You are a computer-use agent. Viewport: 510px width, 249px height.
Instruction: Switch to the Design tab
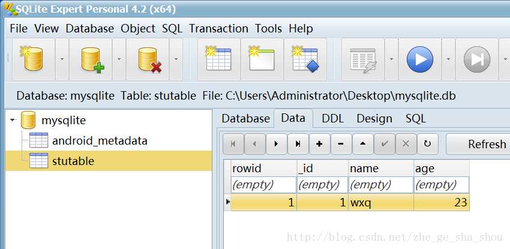(x=374, y=118)
